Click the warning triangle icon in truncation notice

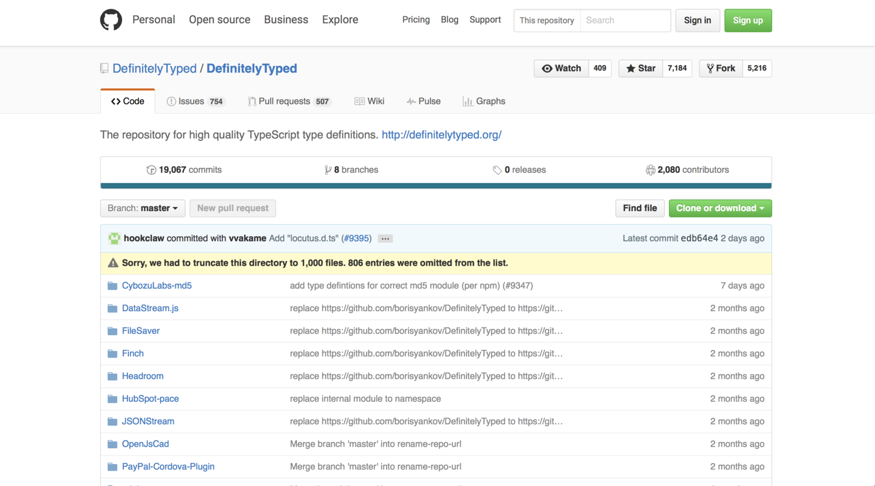tap(113, 263)
